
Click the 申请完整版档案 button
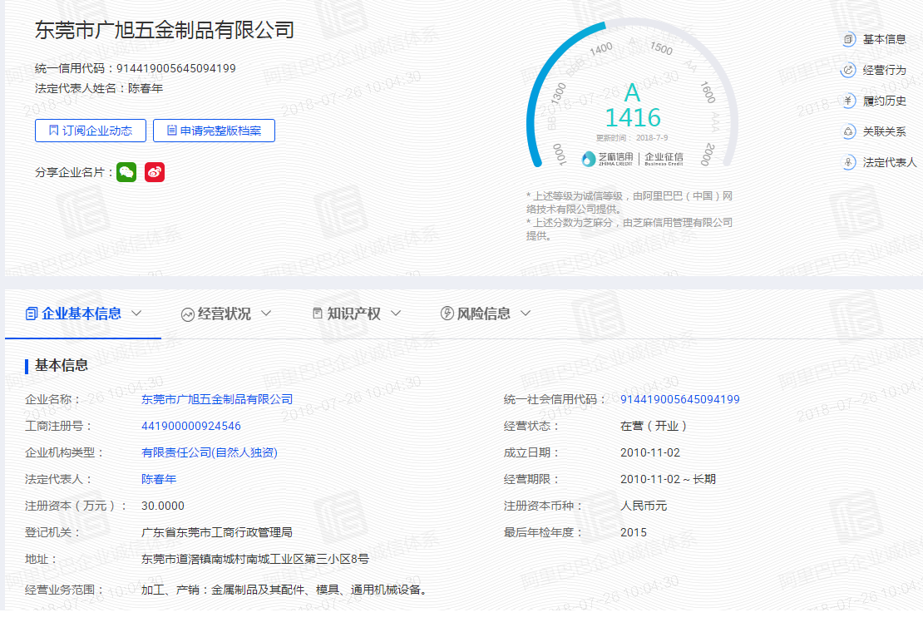click(x=214, y=131)
